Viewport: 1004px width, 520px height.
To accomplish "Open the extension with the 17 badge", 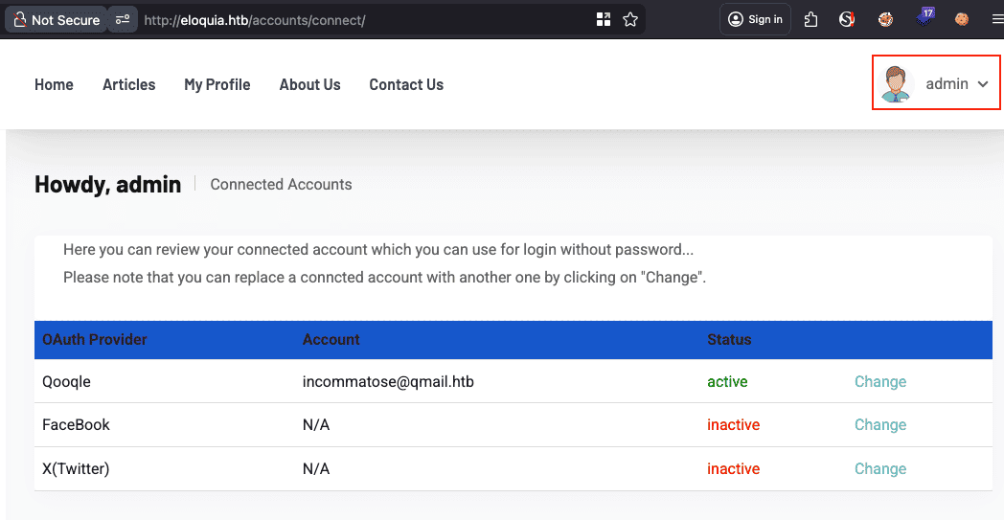I will point(924,17).
